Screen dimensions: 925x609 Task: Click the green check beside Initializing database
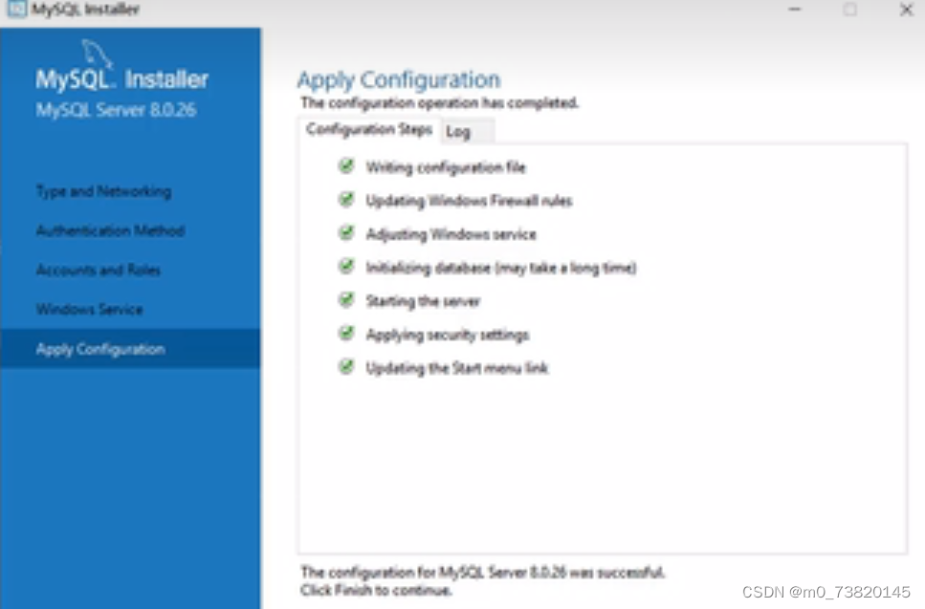click(346, 267)
